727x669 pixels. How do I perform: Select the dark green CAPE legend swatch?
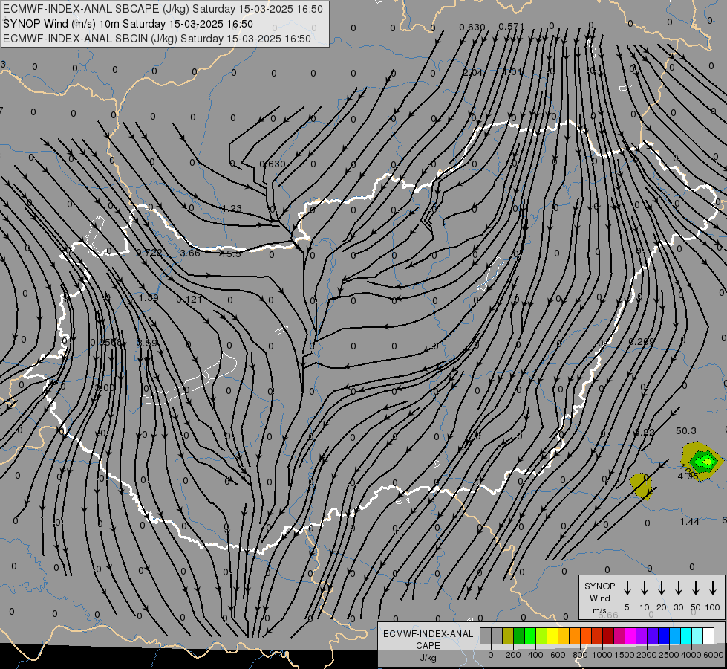[x=519, y=636]
